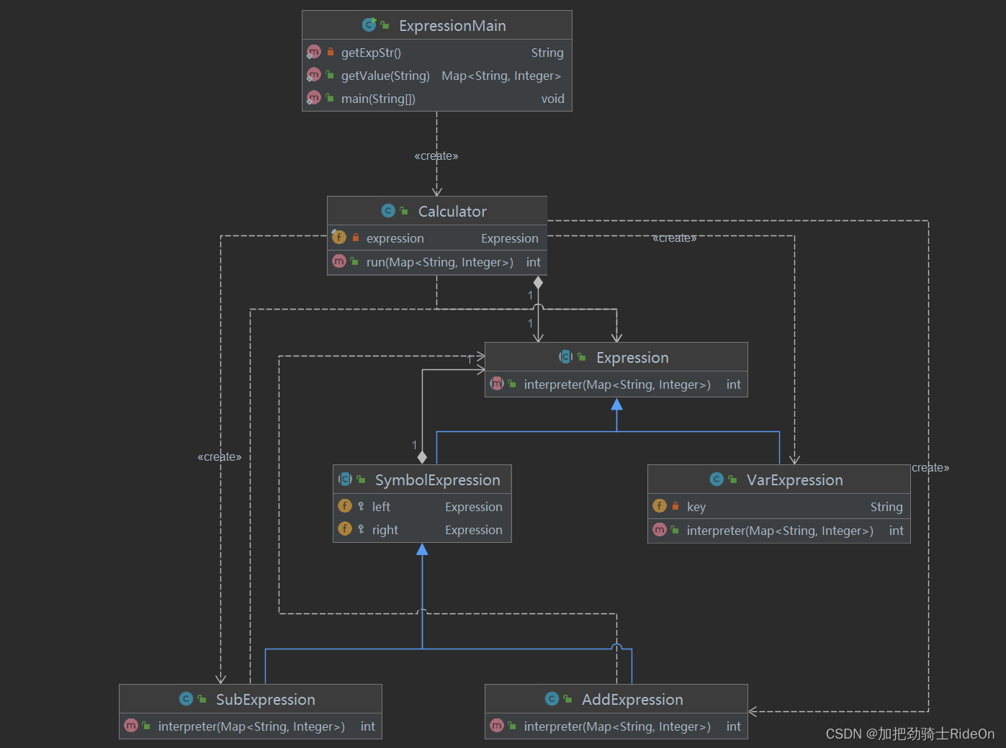Click the void return type of main
This screenshot has height=748, width=1006.
(553, 99)
